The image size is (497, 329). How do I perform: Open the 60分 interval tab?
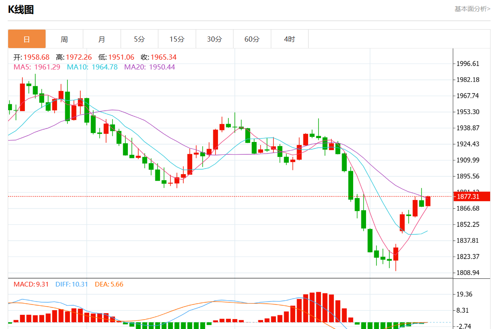tap(252, 39)
